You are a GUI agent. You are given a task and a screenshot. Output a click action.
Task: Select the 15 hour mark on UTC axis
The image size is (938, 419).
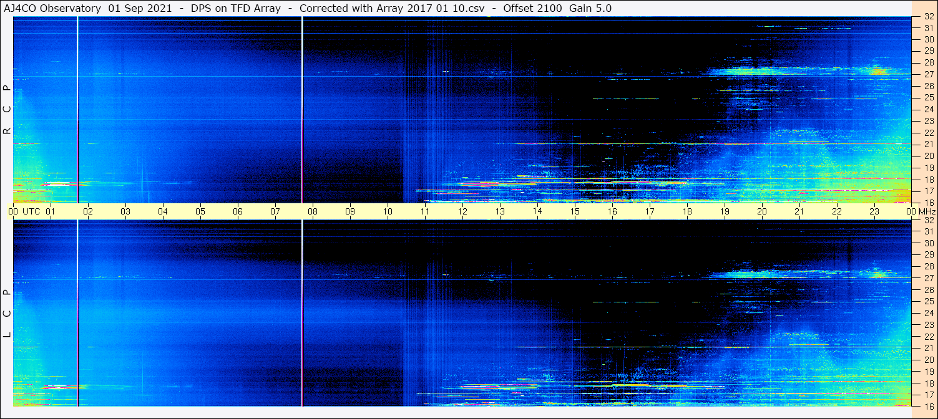coord(575,211)
